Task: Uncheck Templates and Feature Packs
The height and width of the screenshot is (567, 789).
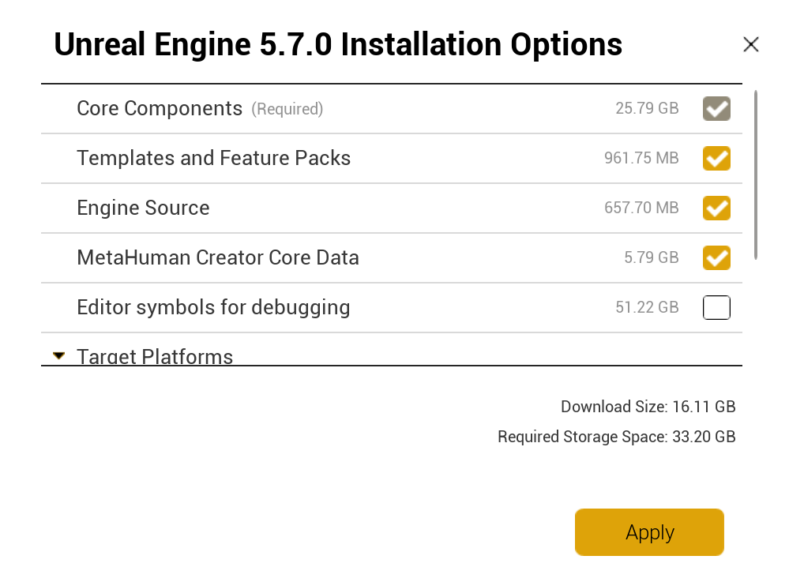Action: click(716, 159)
